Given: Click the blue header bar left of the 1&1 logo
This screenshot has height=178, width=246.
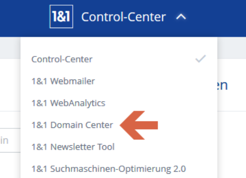Looking at the screenshot, I should point(24,18).
